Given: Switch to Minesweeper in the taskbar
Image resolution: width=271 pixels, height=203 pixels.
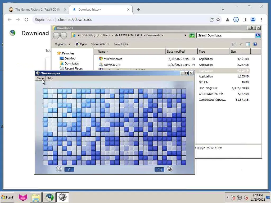Looking at the screenshot, I should pos(62,197).
